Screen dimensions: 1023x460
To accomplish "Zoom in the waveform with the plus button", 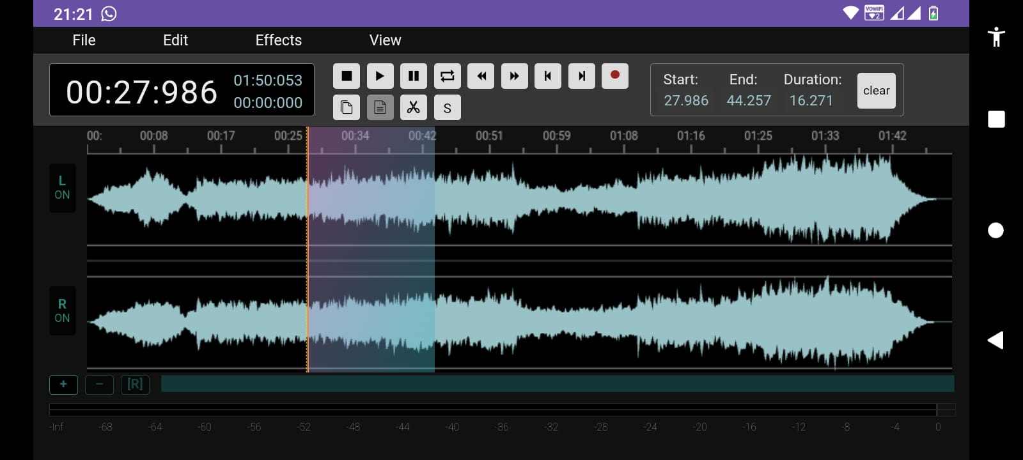I will [63, 385].
